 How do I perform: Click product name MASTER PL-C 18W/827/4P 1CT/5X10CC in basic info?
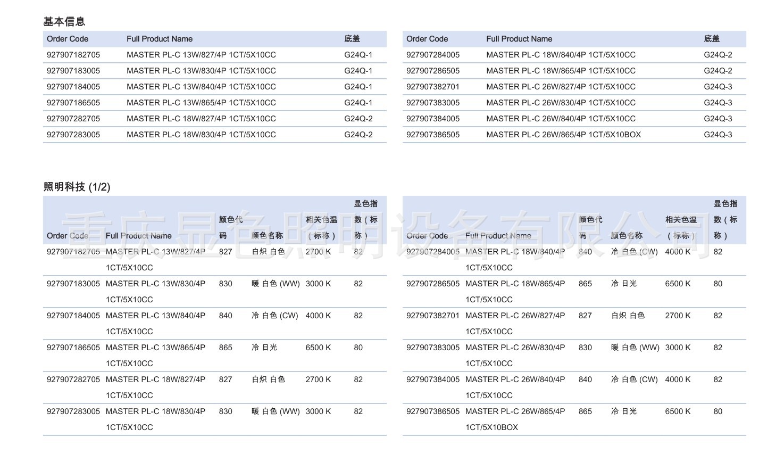pos(201,119)
